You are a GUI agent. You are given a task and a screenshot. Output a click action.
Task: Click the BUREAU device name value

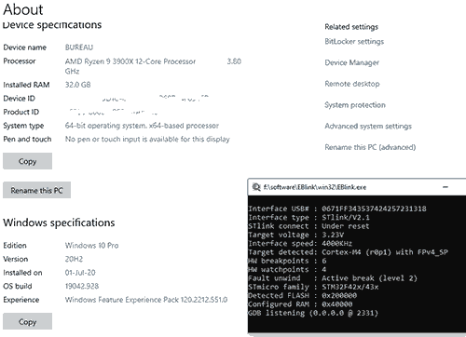tap(79, 47)
